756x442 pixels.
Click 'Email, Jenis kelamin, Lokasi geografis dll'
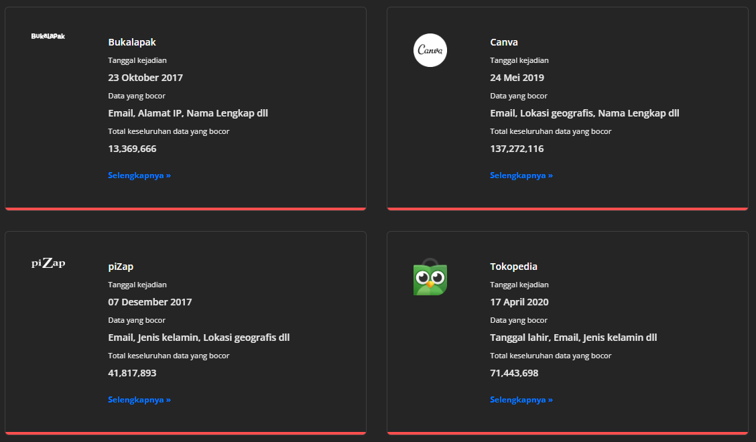(x=198, y=338)
